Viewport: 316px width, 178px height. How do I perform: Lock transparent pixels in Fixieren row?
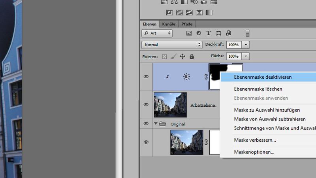165,57
